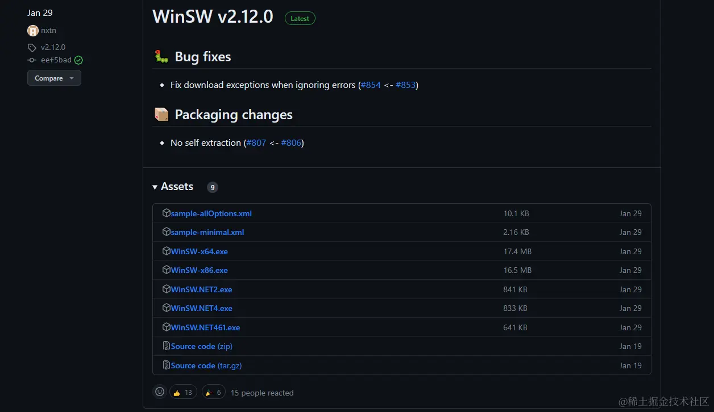Click the 10.1 KB size of sample-allOptions.xml
Viewport: 714px width, 412px height.
[x=516, y=214]
